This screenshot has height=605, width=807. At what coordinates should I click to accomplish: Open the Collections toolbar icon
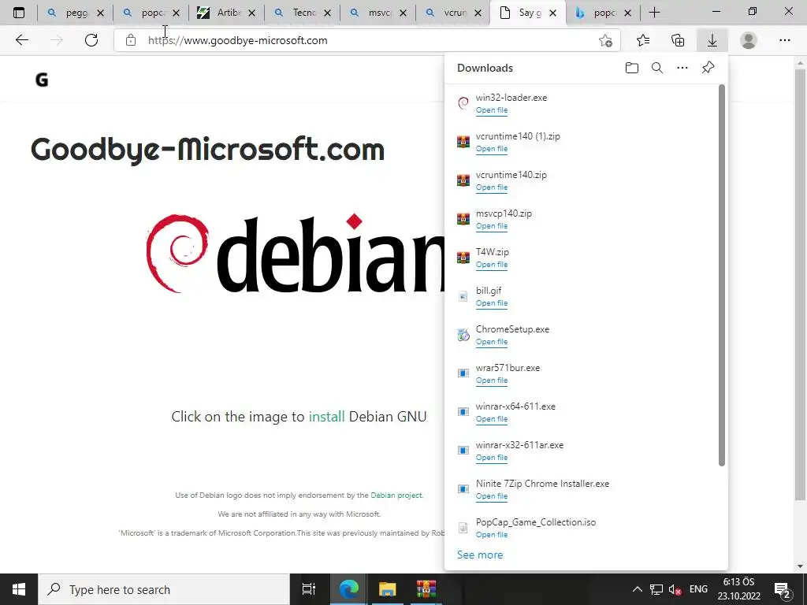678,40
